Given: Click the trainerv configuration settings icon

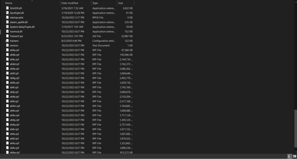Looking at the screenshot, I should point(7,41).
